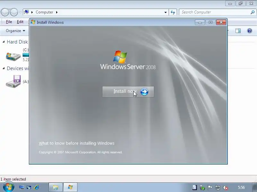Open Action Center flag tray icon
The width and height of the screenshot is (257, 192).
click(210, 188)
